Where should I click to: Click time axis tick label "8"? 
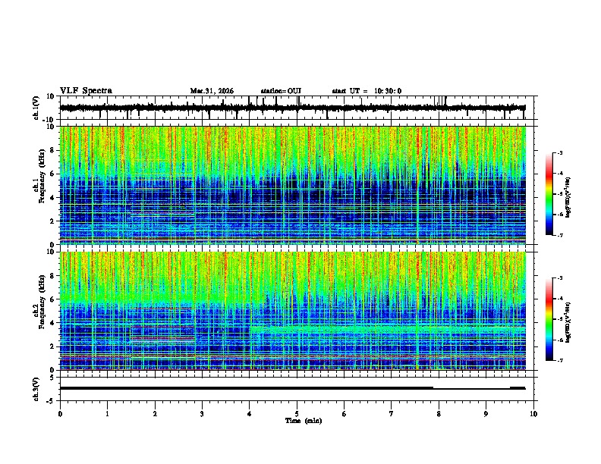coord(439,414)
